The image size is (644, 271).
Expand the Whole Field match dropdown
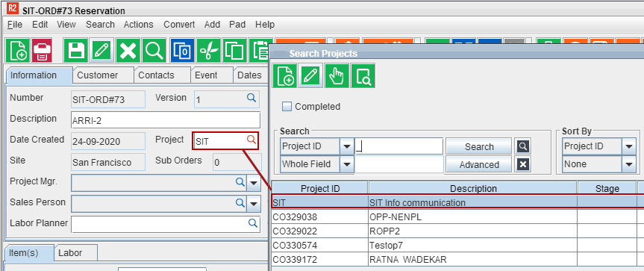point(347,165)
